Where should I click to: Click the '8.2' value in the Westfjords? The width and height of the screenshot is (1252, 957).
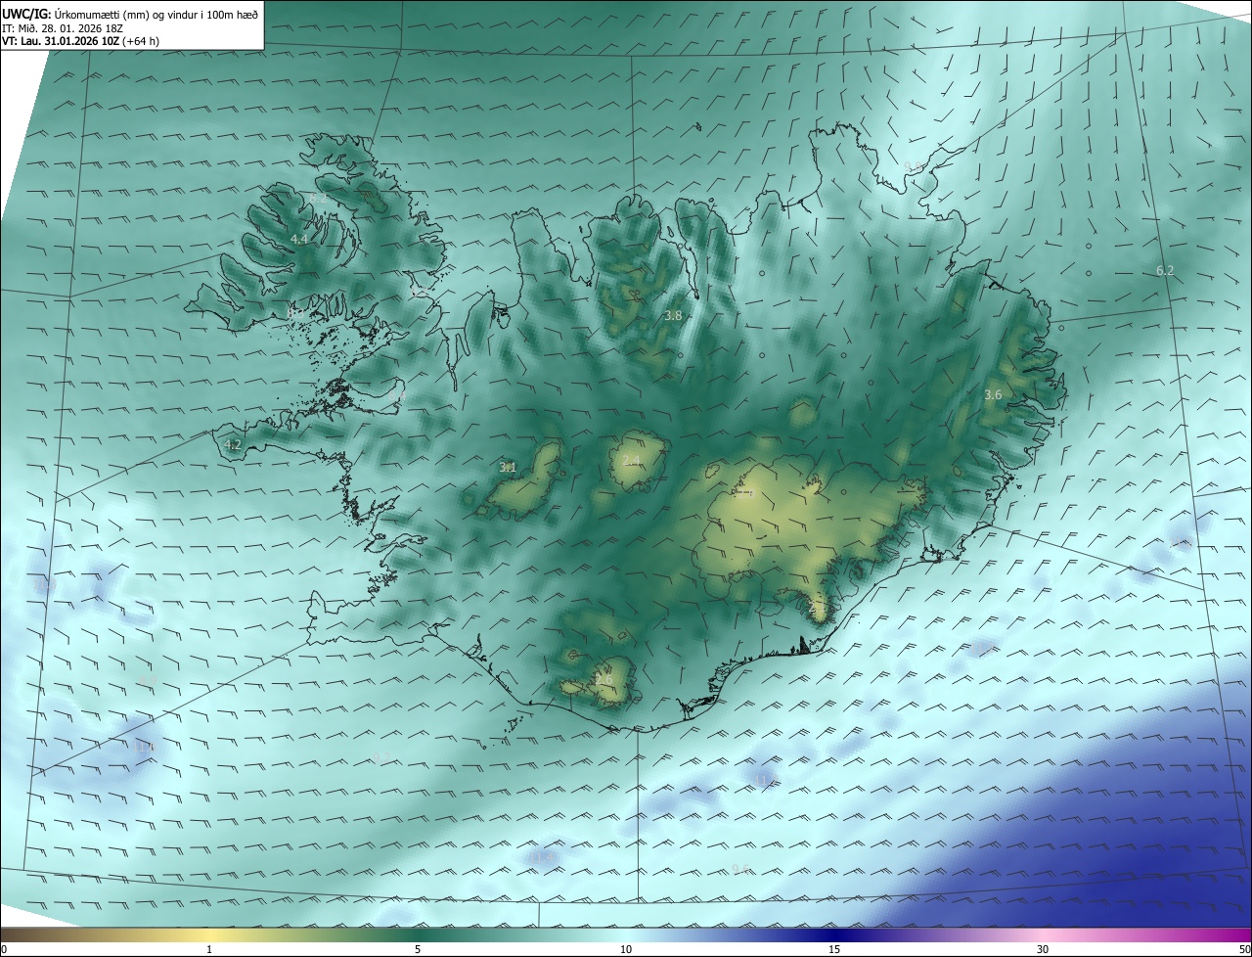click(318, 198)
